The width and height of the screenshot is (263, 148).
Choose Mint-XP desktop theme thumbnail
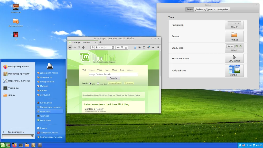(234, 70)
